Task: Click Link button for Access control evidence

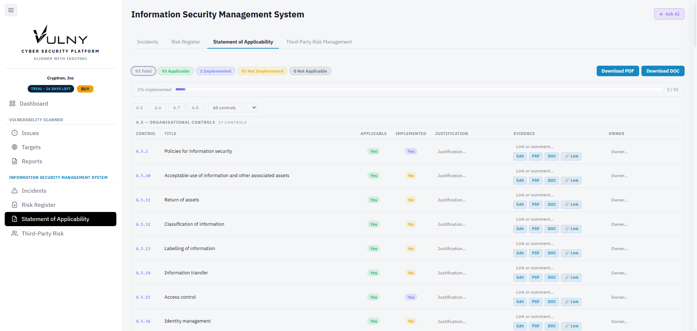Action: pyautogui.click(x=571, y=302)
